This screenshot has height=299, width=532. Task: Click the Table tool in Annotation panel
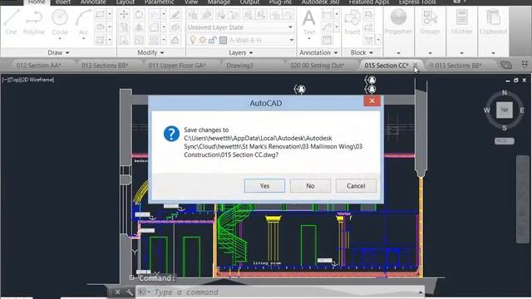point(327,40)
